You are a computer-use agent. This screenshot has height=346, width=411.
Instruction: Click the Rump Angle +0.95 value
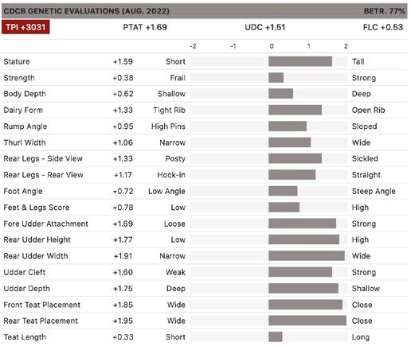coord(123,126)
